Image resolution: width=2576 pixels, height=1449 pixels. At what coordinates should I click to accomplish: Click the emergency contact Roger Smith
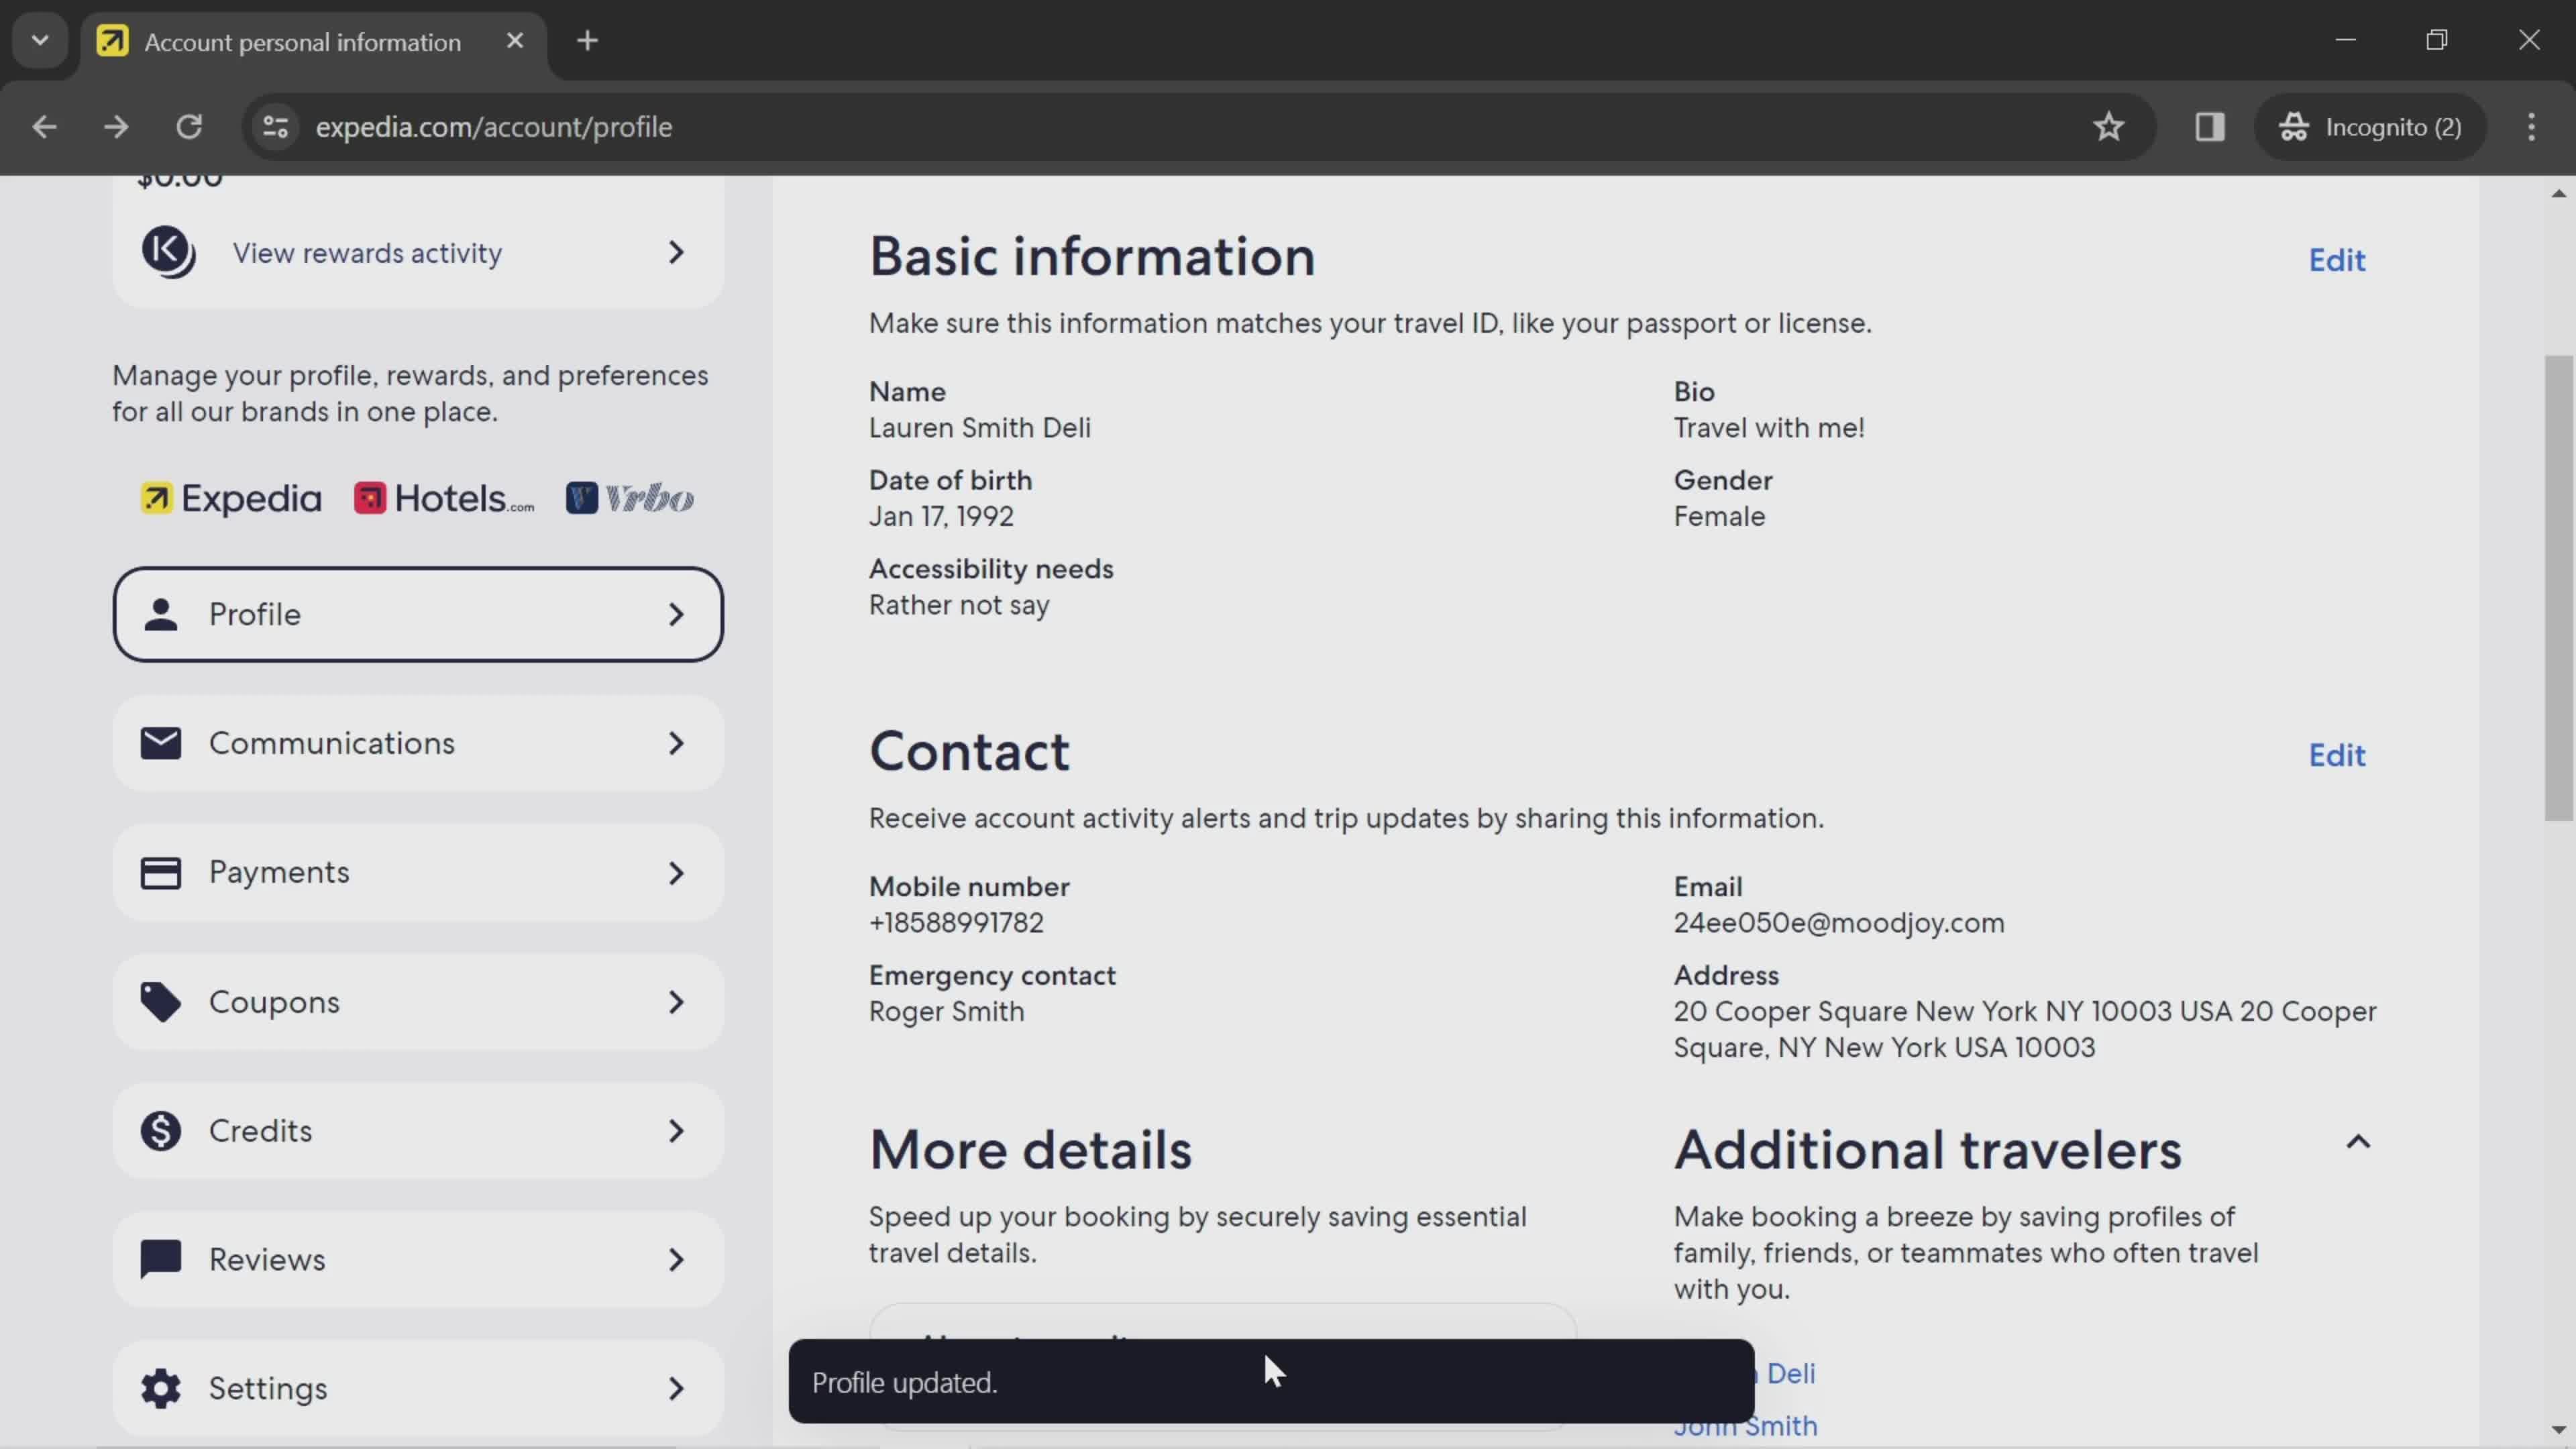pos(947,1012)
